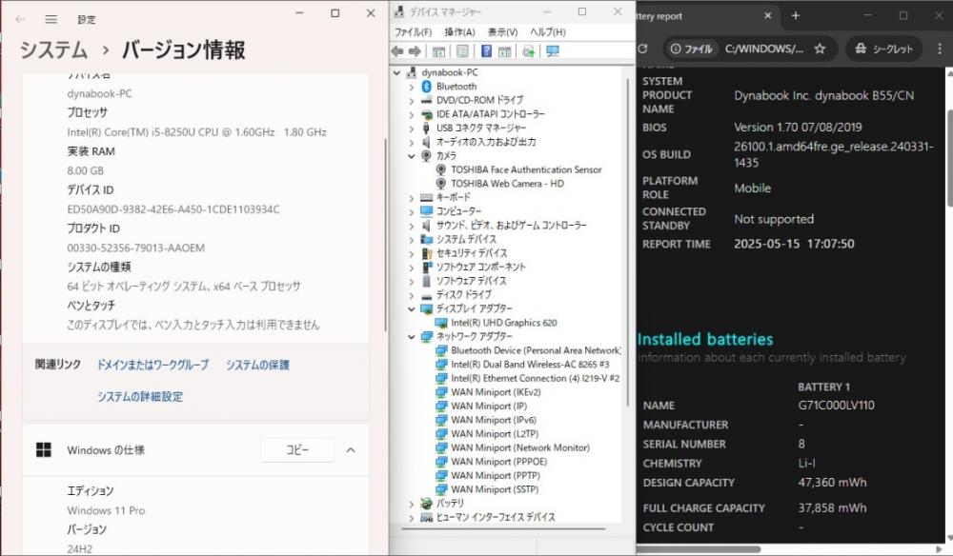
Task: Click the Chrome address bar URL
Action: coord(764,49)
